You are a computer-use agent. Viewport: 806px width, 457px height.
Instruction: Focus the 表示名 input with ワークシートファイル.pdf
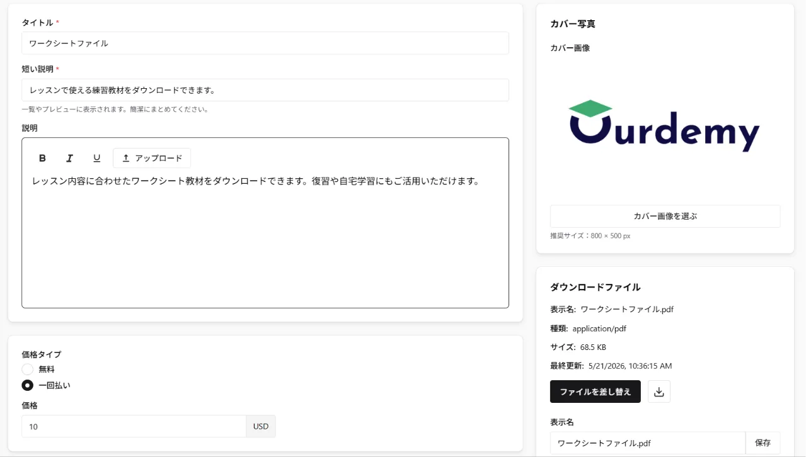coord(648,443)
